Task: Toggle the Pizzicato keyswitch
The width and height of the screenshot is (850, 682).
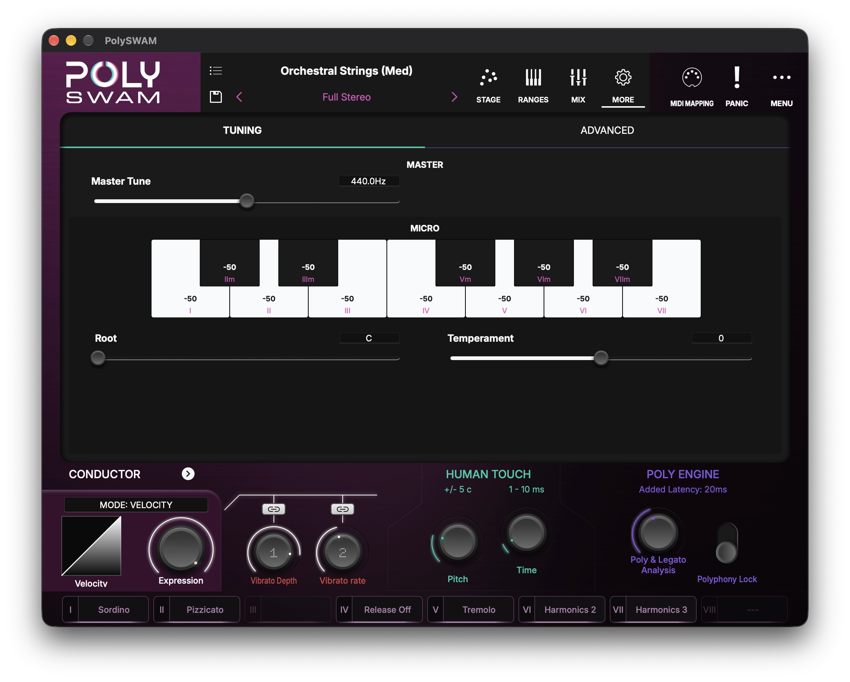Action: pos(197,609)
